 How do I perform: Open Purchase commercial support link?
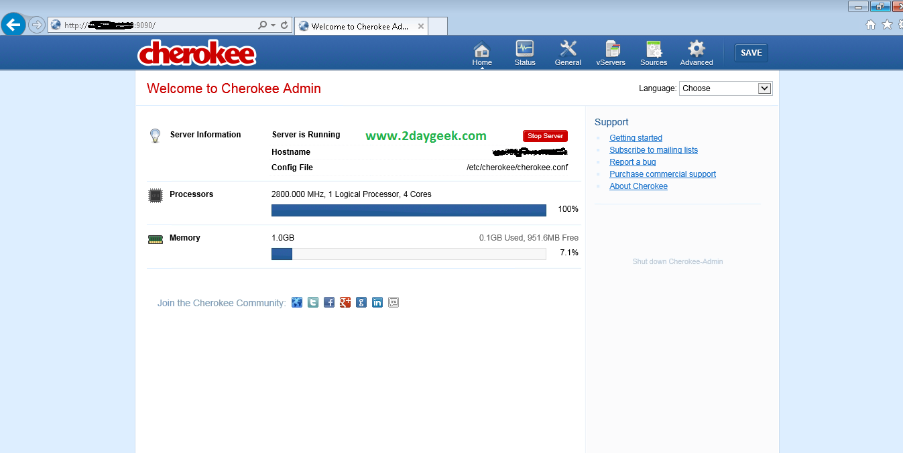pyautogui.click(x=662, y=174)
